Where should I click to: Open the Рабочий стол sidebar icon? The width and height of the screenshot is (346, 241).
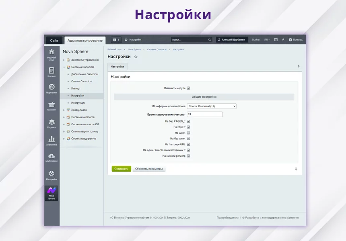tap(51, 54)
